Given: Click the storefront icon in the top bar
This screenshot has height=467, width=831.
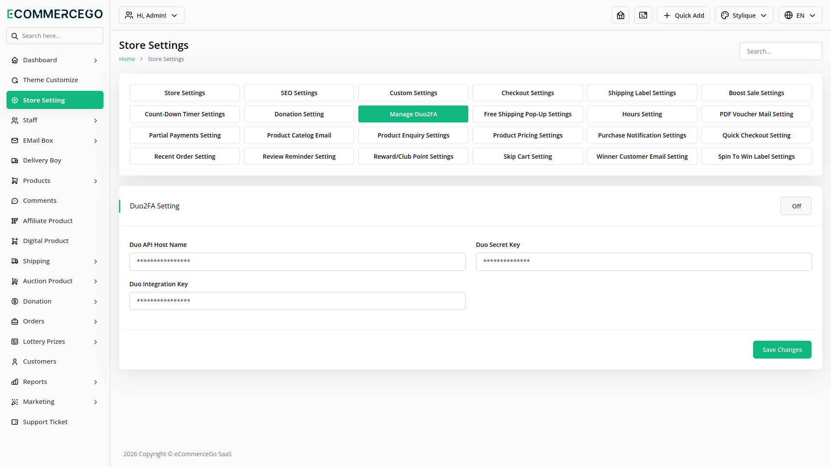Looking at the screenshot, I should coord(621,15).
